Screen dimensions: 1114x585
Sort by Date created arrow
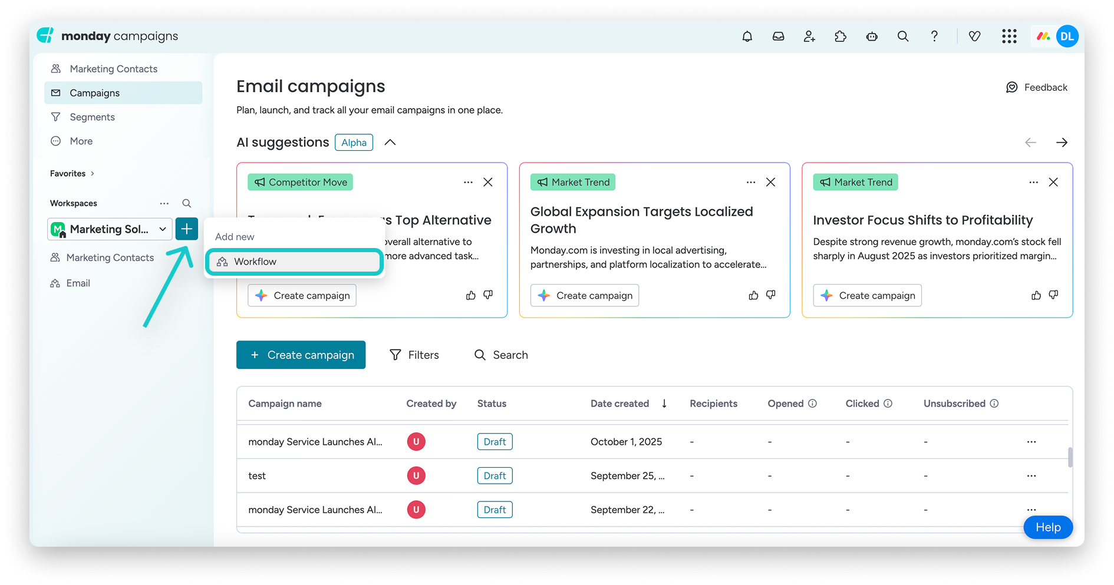pos(664,404)
